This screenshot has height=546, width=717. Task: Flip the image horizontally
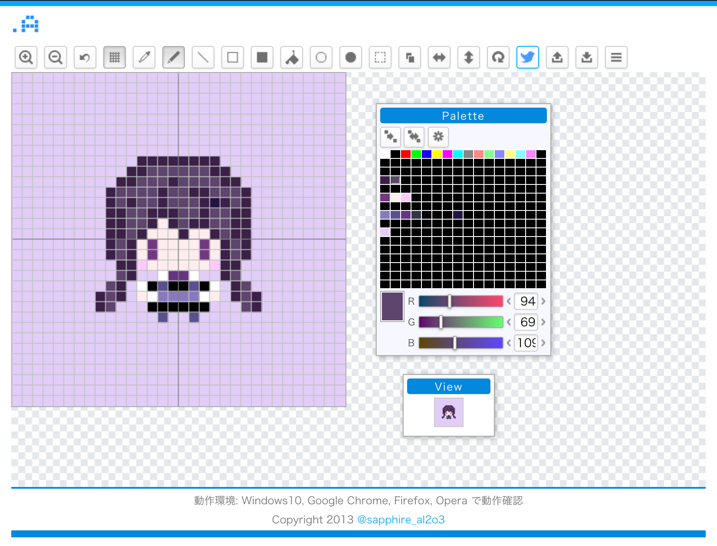pyautogui.click(x=439, y=57)
